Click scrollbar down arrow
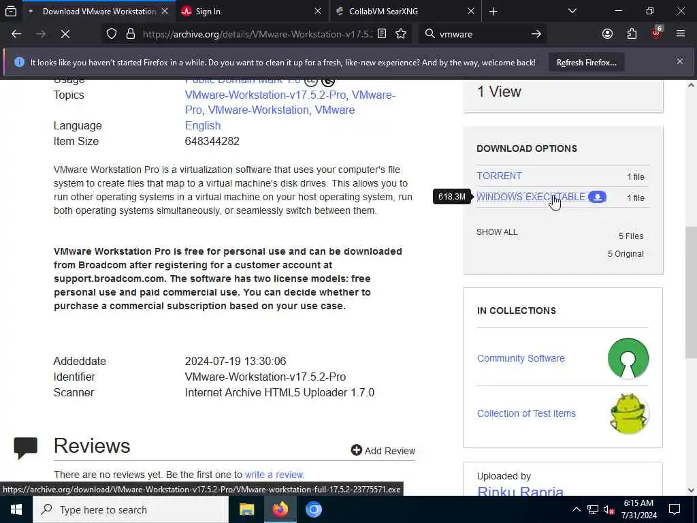Image resolution: width=697 pixels, height=523 pixels. (691, 490)
